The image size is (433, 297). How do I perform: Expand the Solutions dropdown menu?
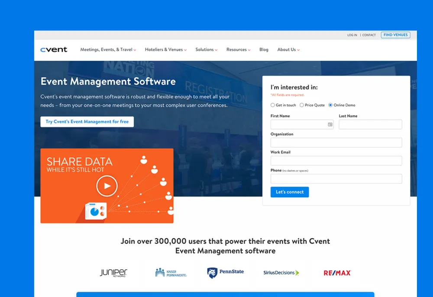[206, 49]
